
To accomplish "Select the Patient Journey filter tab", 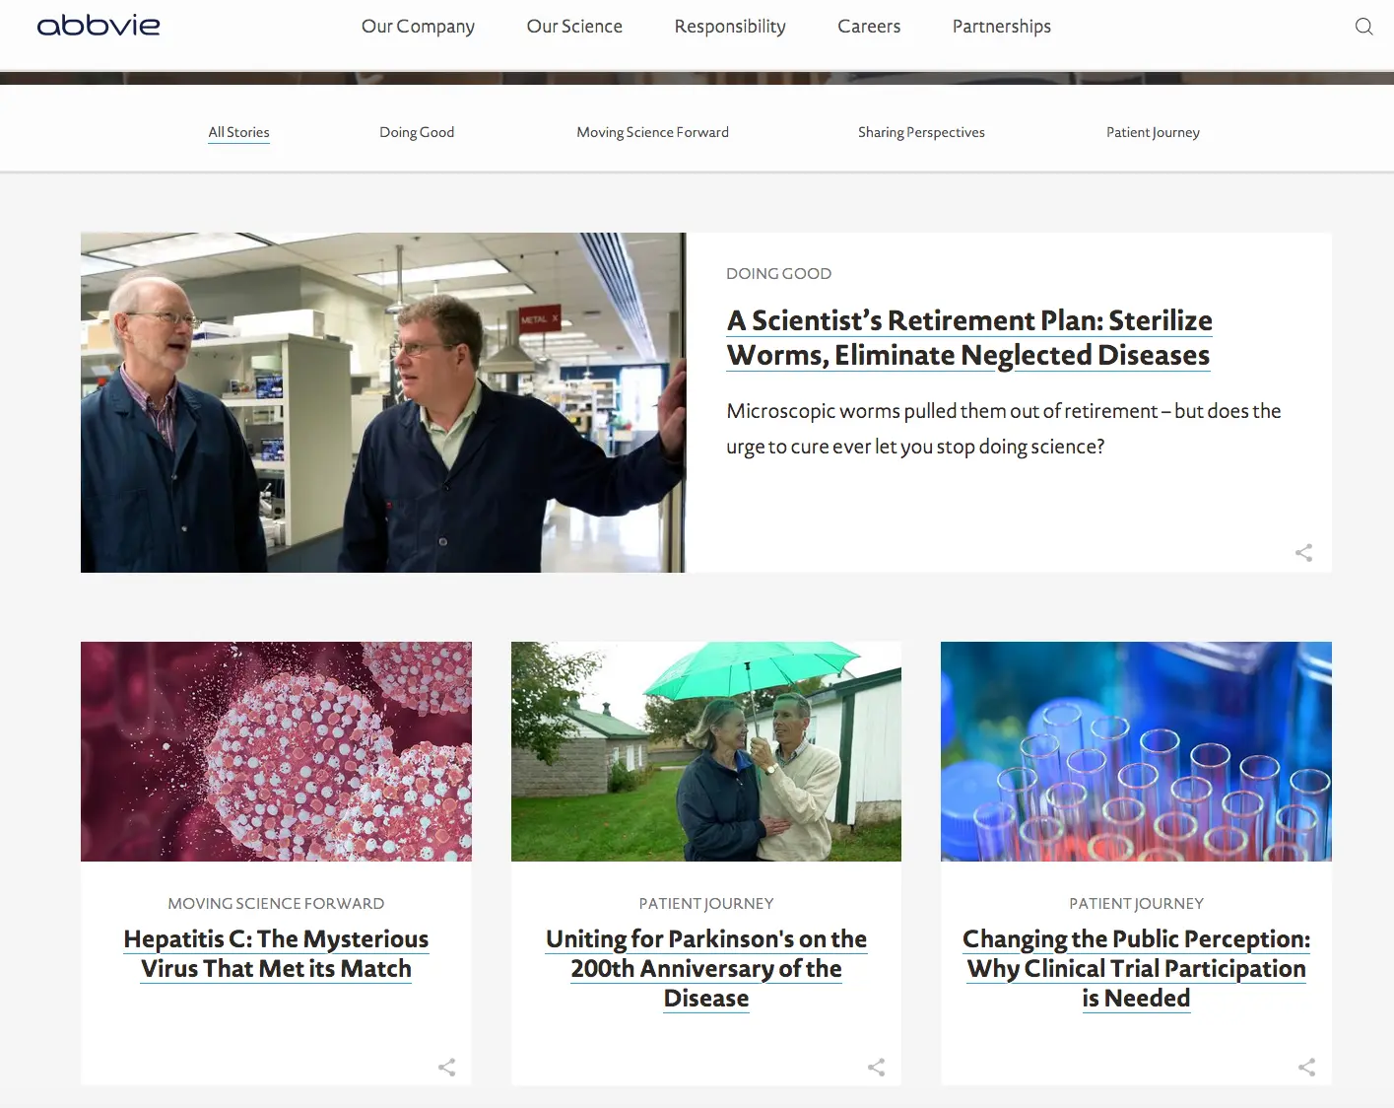I will (x=1153, y=132).
